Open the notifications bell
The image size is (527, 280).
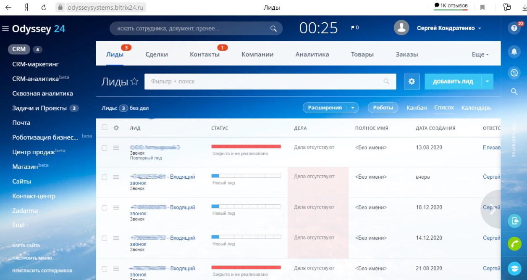(514, 51)
